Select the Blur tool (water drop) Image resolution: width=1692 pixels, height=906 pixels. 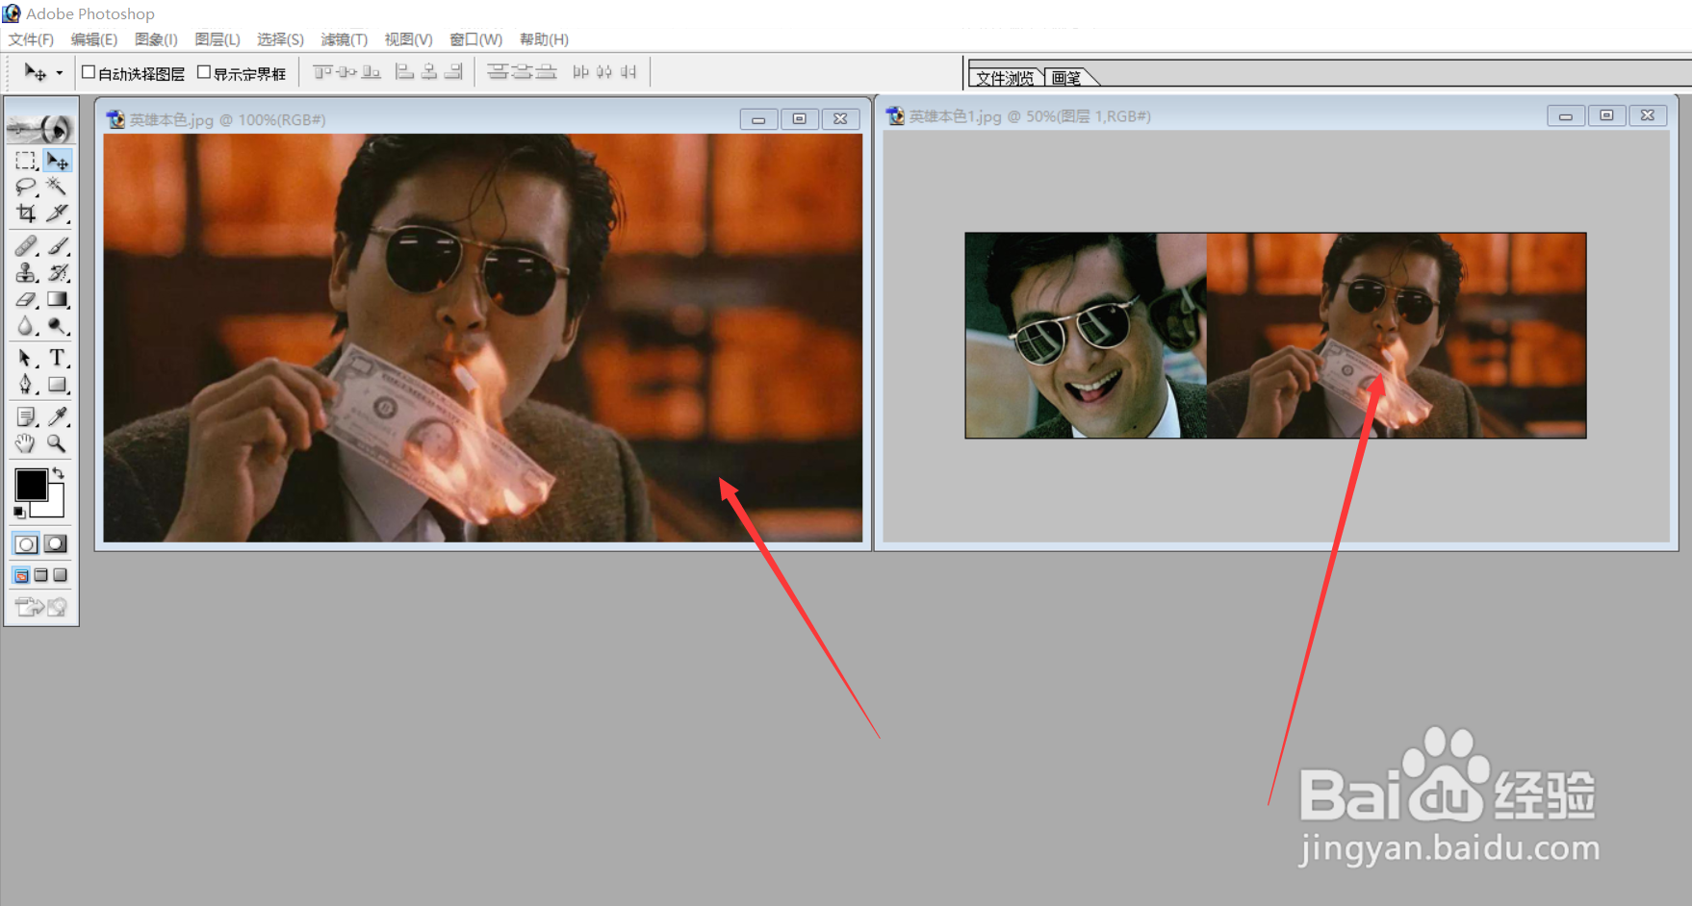click(x=26, y=327)
